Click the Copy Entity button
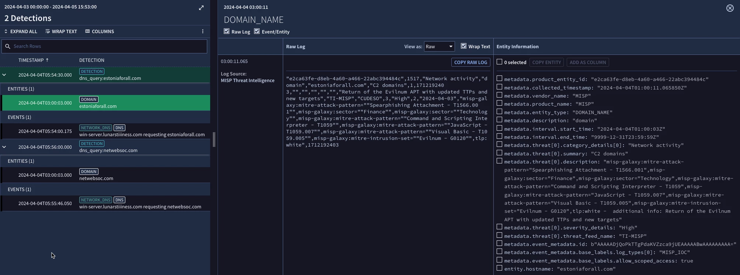 (x=546, y=62)
